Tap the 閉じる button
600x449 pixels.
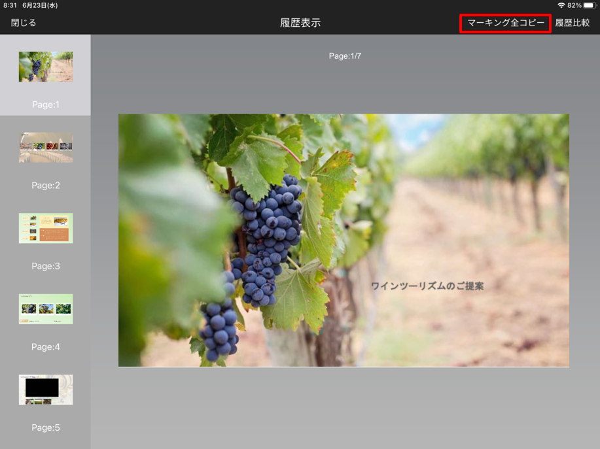pyautogui.click(x=24, y=23)
